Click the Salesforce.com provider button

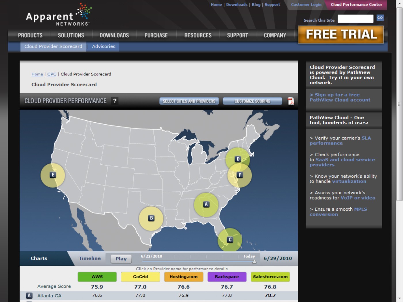[x=270, y=277]
